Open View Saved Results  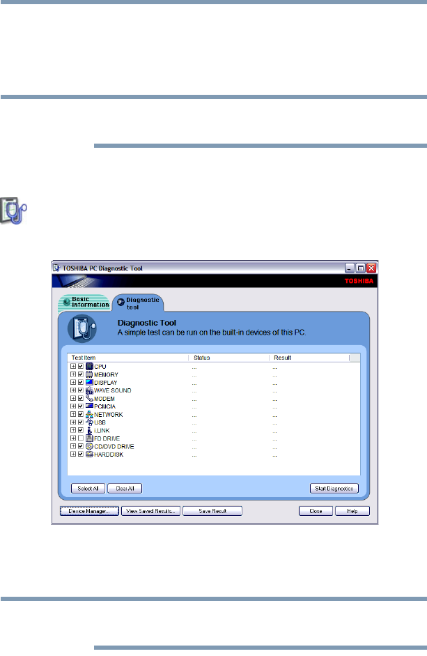(150, 511)
